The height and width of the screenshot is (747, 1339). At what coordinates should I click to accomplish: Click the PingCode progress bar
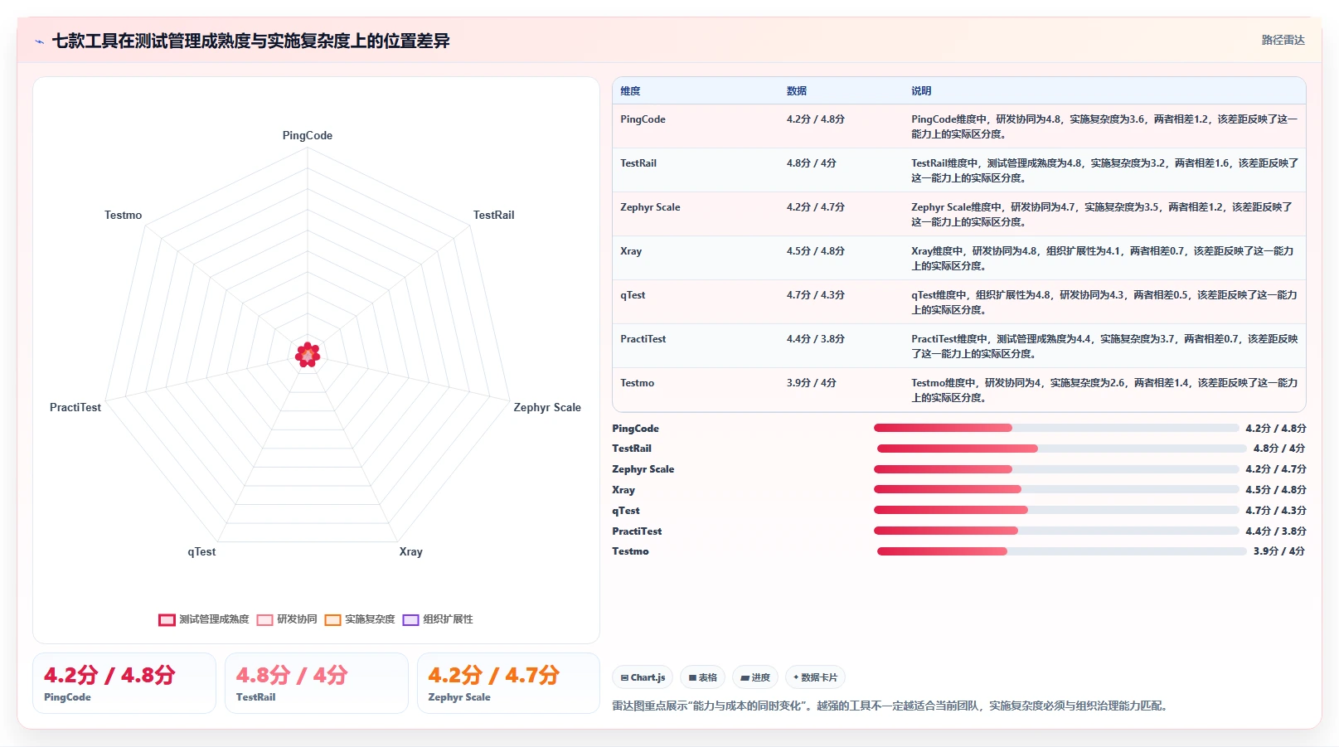click(x=1056, y=428)
